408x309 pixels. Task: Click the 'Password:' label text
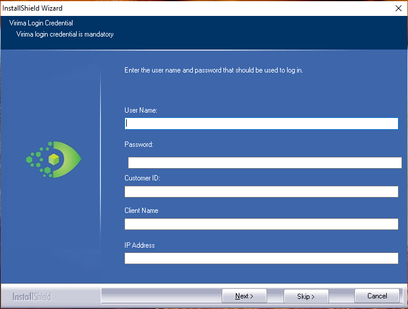(x=139, y=144)
